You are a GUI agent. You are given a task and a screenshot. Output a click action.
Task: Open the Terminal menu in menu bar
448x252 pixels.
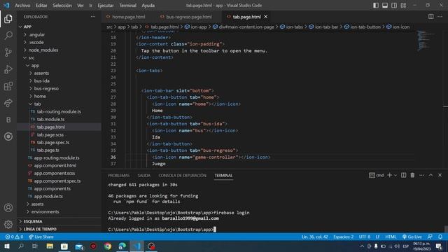coord(127,5)
